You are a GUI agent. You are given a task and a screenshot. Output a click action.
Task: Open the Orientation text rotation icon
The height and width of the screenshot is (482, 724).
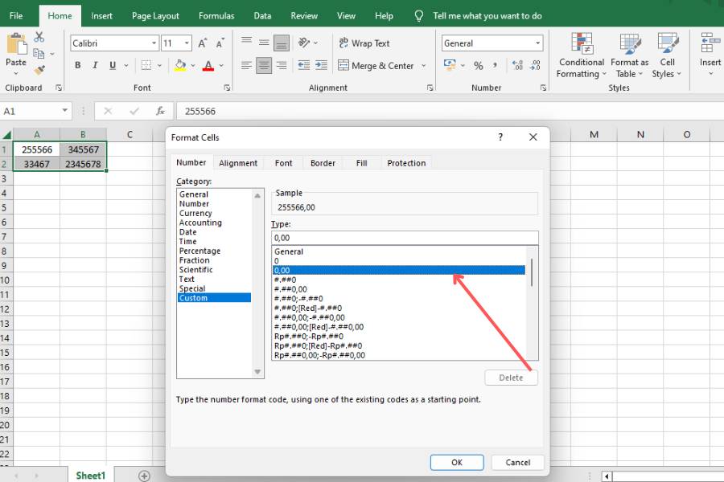pos(304,43)
